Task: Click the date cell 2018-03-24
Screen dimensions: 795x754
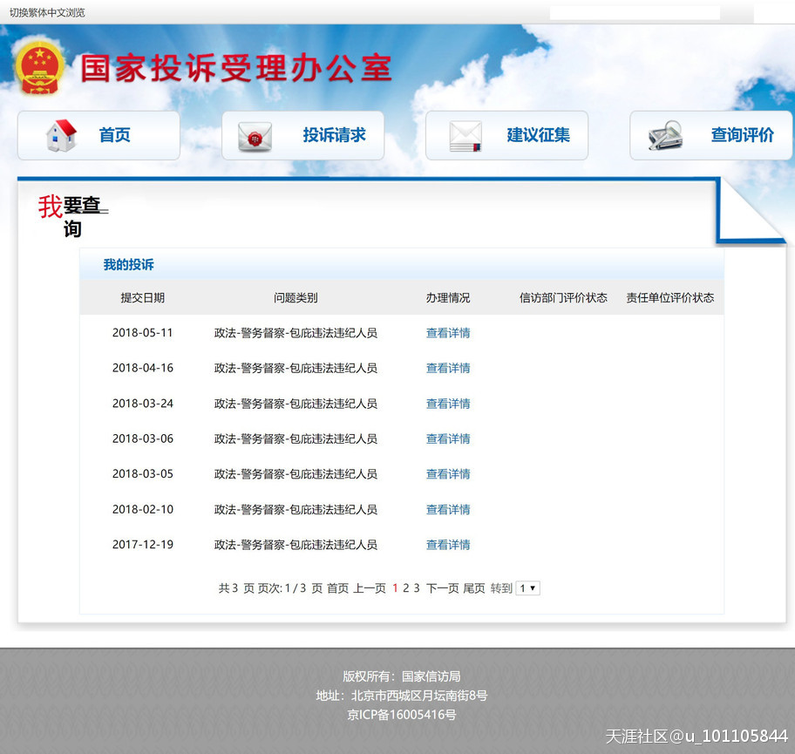Action: click(x=142, y=403)
